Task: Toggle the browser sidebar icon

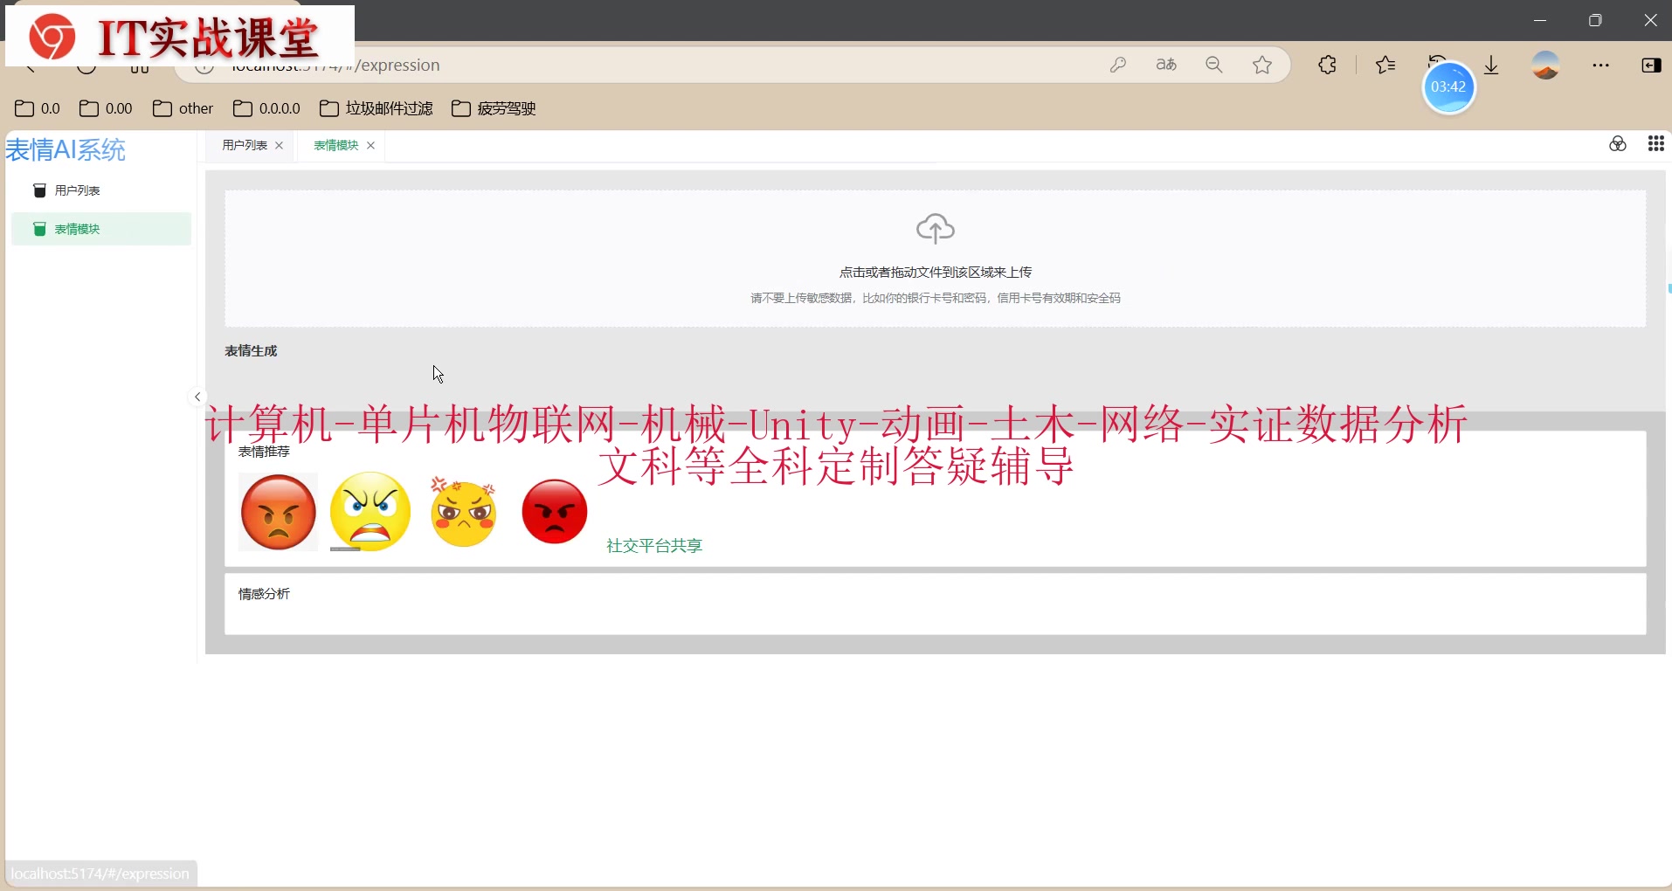Action: (x=1651, y=66)
